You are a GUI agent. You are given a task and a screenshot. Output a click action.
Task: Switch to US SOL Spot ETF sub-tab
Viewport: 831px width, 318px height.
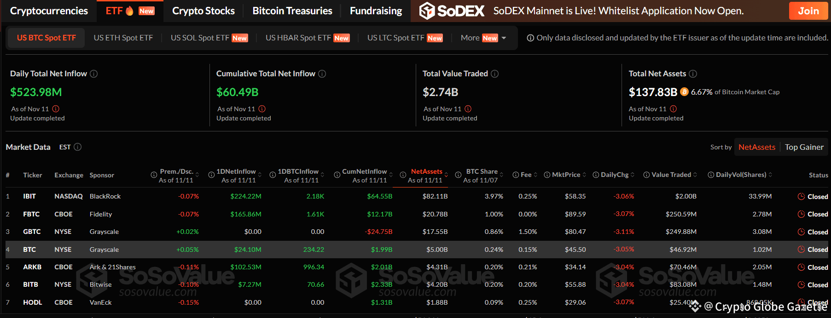(209, 38)
